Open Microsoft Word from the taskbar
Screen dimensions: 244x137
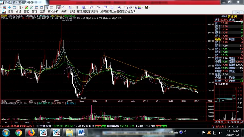point(81,133)
